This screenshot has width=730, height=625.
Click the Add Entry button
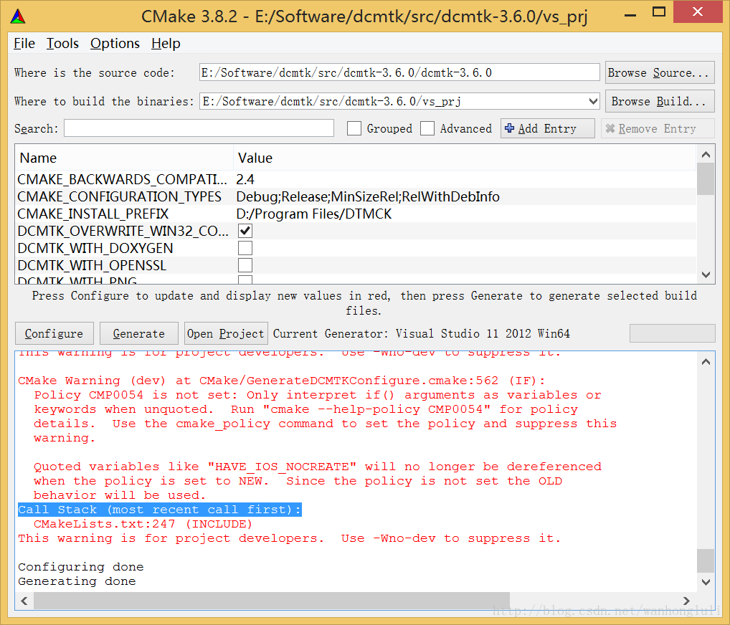(x=548, y=128)
